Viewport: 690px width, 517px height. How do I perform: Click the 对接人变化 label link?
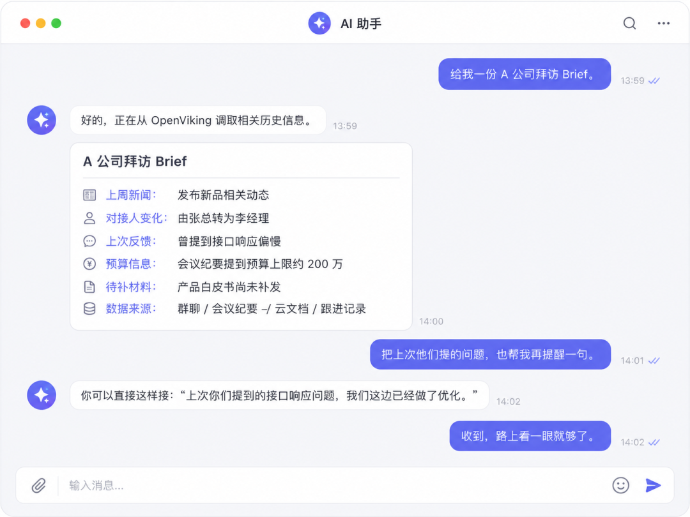pyautogui.click(x=137, y=218)
